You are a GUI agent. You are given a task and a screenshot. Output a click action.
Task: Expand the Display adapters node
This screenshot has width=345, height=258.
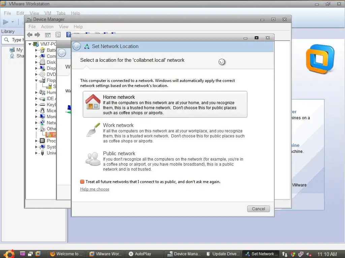[36, 68]
